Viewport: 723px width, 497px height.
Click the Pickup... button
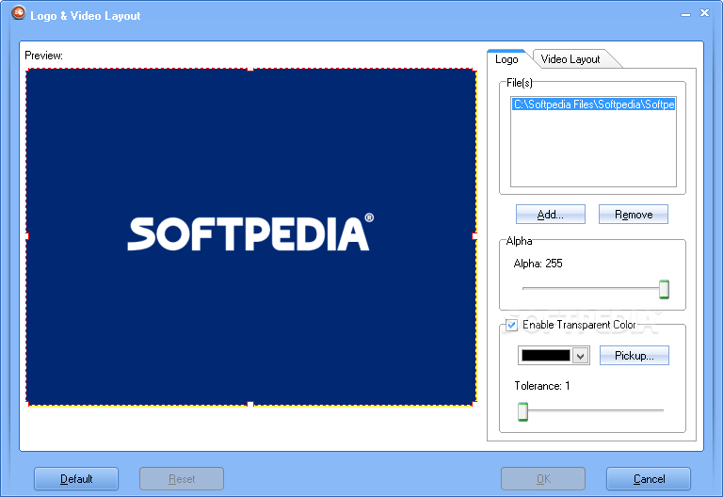click(634, 356)
